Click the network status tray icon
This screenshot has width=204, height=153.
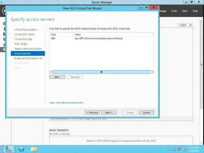[x=179, y=149]
